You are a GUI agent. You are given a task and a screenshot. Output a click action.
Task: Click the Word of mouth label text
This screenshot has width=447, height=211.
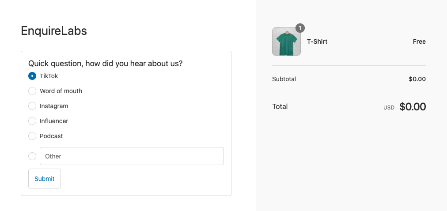click(61, 91)
